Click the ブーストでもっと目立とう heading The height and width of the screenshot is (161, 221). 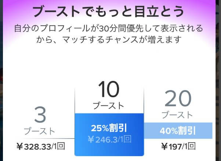(x=108, y=11)
